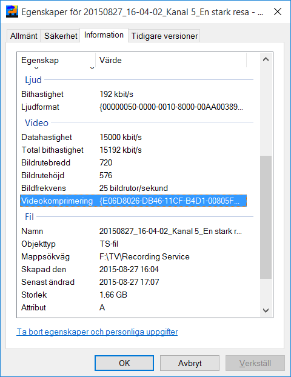291x377 pixels.
Task: Open Ta bort egenskaper och personliga uppgifter link
Action: (x=97, y=332)
